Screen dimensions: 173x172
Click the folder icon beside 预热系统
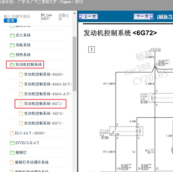pyautogui.click(x=12, y=55)
